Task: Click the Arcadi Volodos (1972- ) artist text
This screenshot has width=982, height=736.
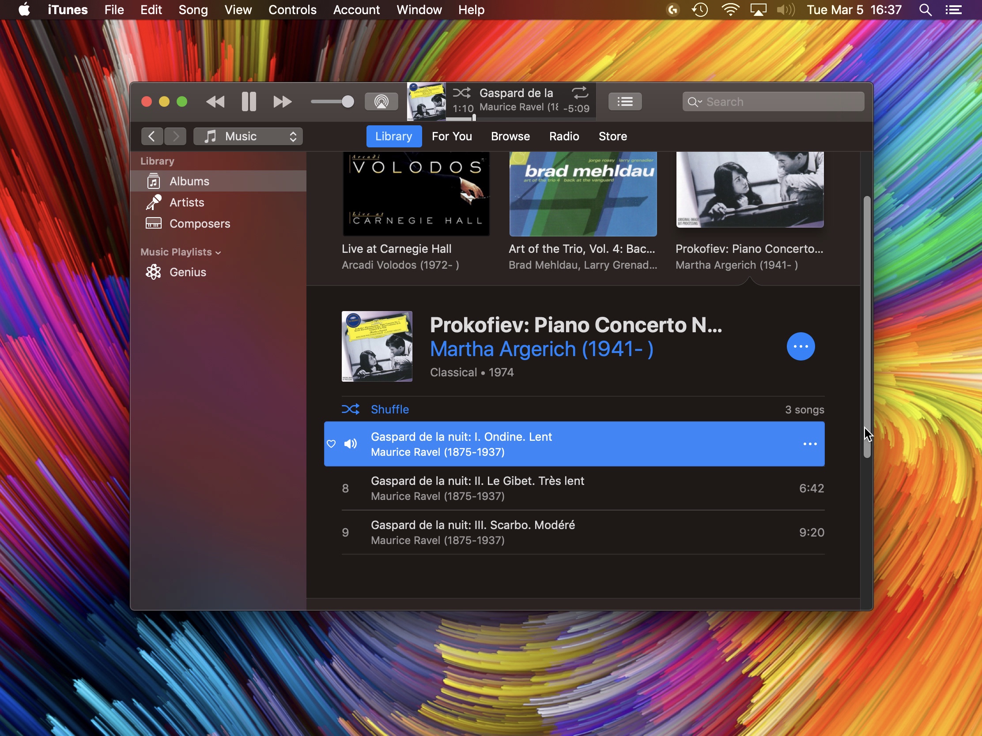Action: [x=400, y=265]
